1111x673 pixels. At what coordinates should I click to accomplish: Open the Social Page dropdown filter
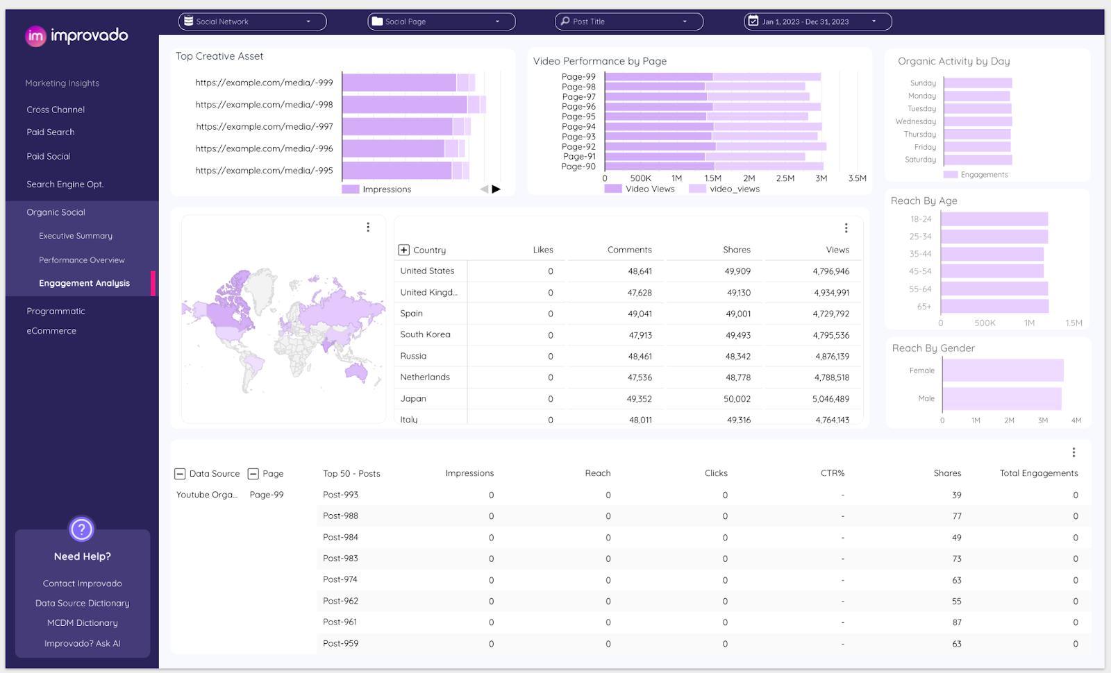tap(441, 22)
